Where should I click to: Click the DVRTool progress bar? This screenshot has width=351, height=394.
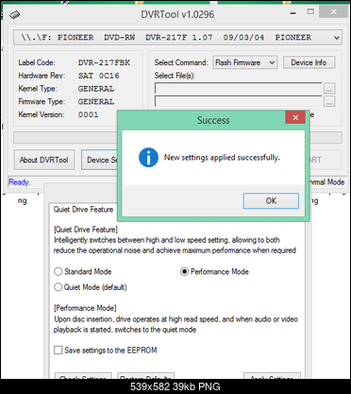click(65, 138)
